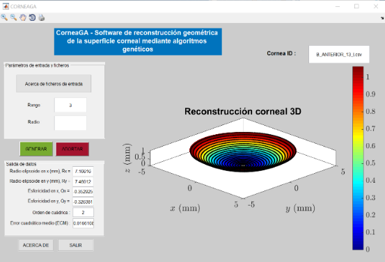Screen dimensions: 385x262
Task: Select the Zoom In magnifier tool
Action: [4, 17]
